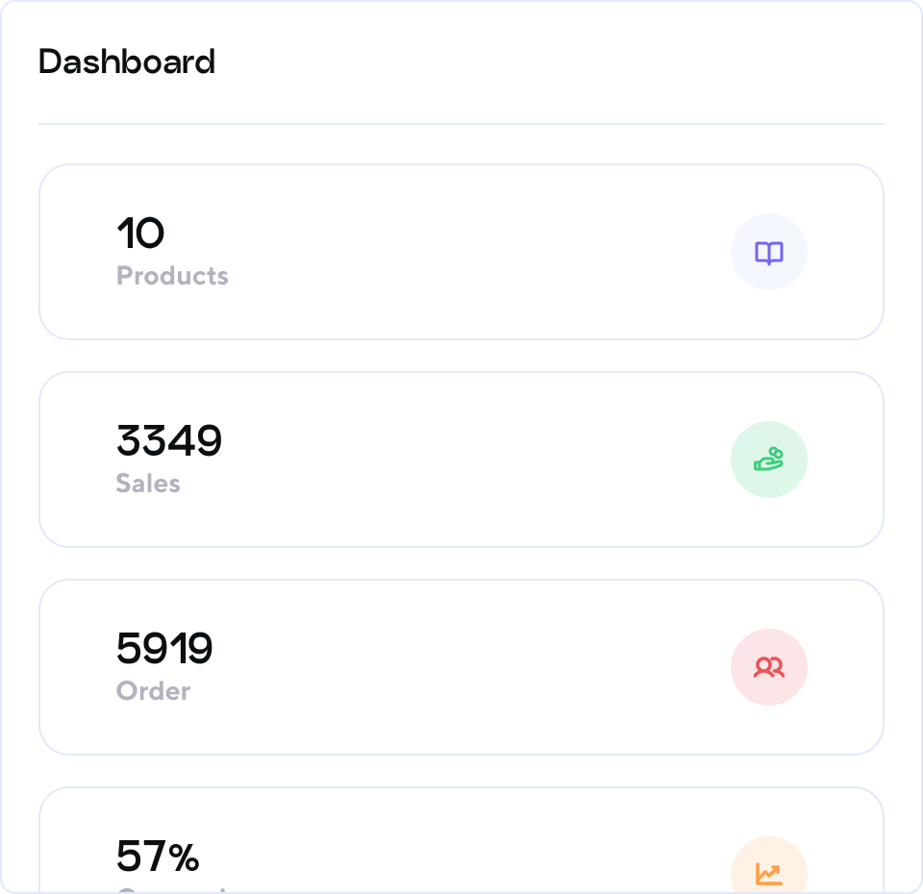Click the Products label text

(172, 276)
